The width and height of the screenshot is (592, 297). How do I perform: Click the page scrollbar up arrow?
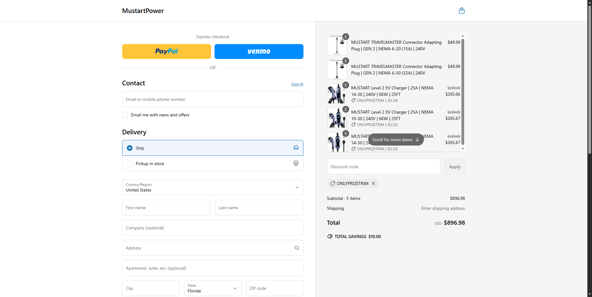pyautogui.click(x=590, y=2)
